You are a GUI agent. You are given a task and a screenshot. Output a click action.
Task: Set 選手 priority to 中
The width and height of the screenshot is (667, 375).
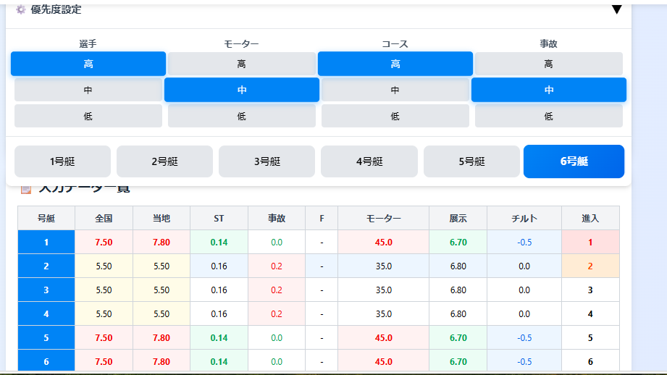tap(88, 90)
